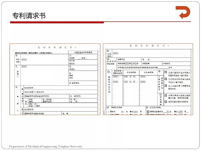Click the 申请号 field in left form
Viewport: 201px width, 151px height.
click(x=83, y=57)
